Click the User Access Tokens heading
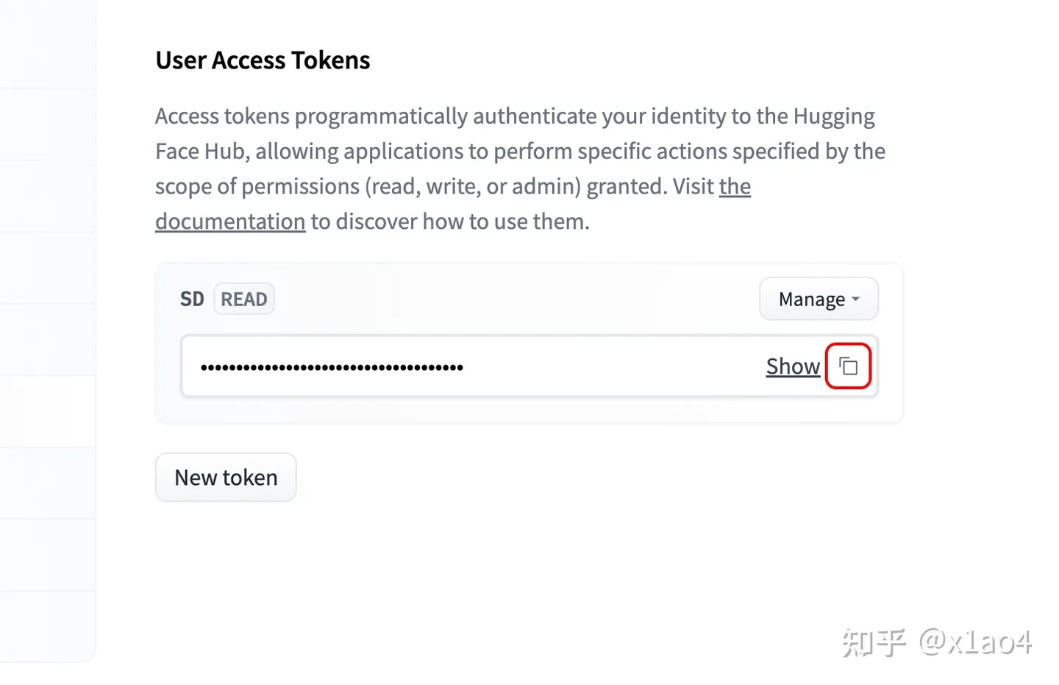 263,60
